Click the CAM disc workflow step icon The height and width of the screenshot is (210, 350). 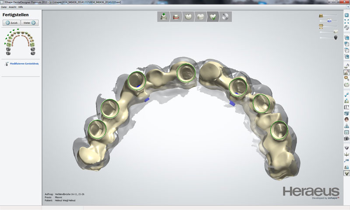[x=225, y=17]
